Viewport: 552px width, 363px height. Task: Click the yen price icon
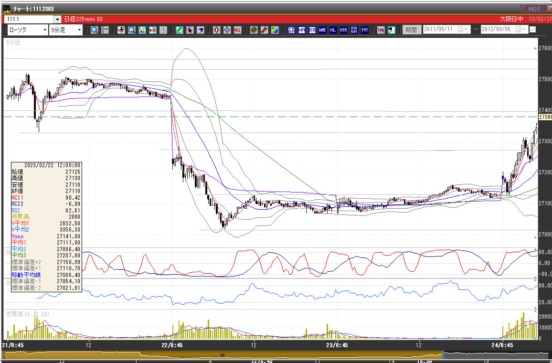(153, 30)
